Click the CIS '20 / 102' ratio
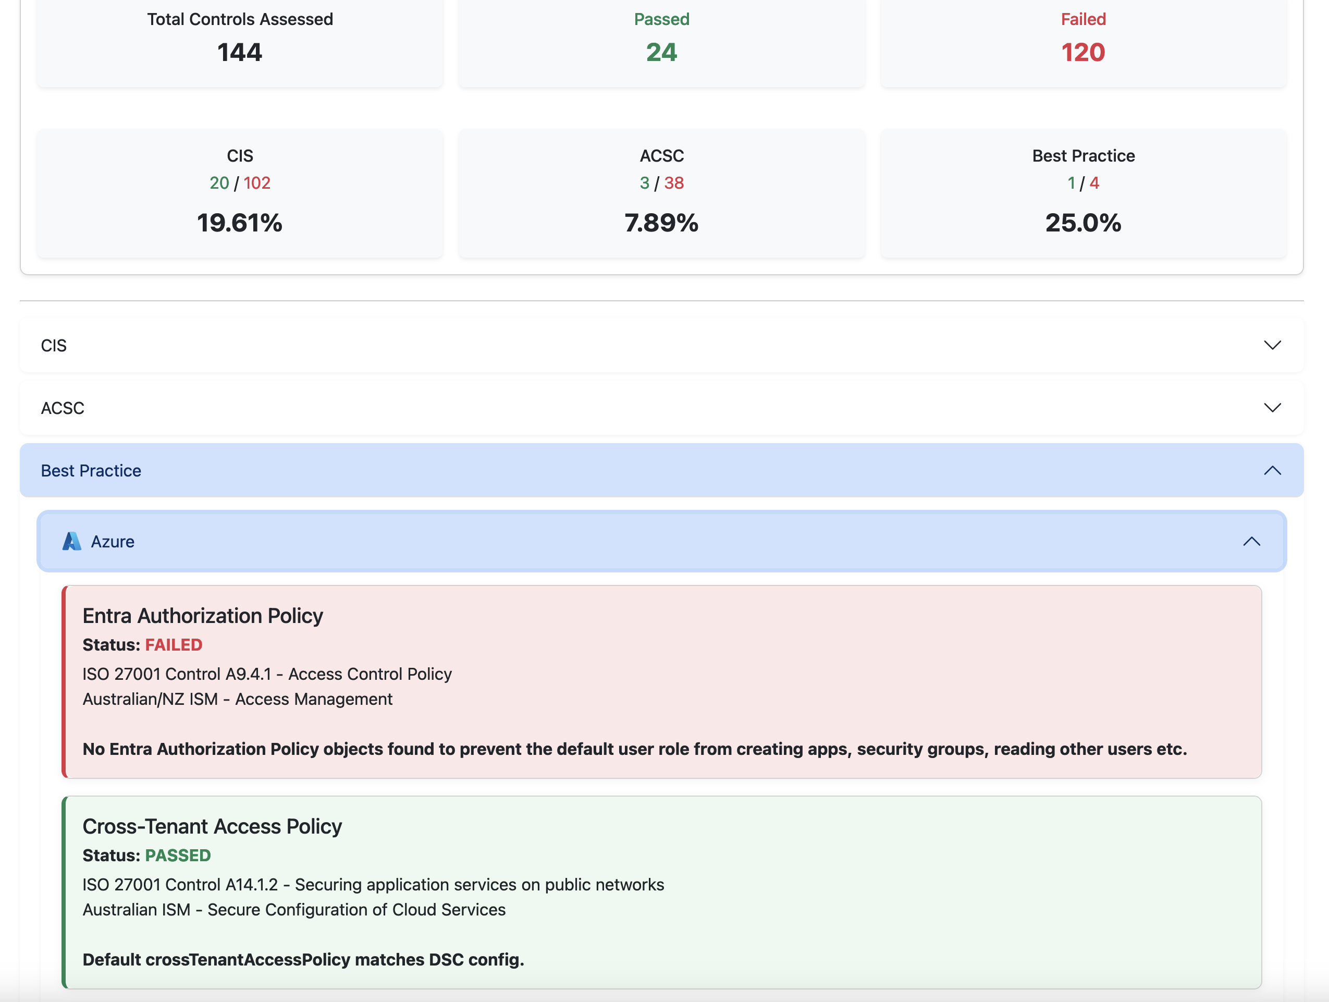Image resolution: width=1329 pixels, height=1002 pixels. pos(240,183)
